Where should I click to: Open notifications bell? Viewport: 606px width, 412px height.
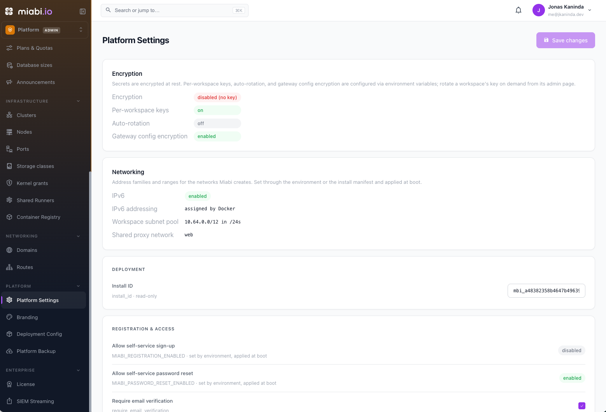tap(518, 10)
